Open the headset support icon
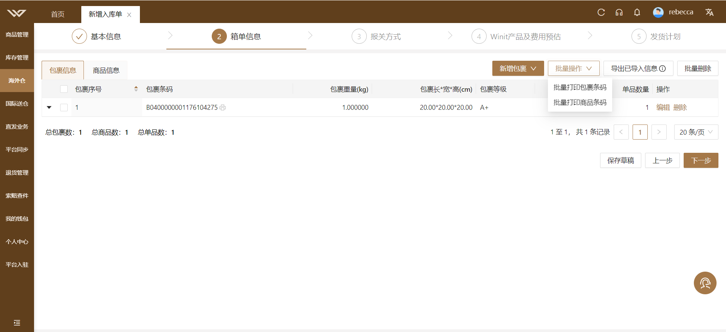Image resolution: width=726 pixels, height=332 pixels. (x=619, y=12)
